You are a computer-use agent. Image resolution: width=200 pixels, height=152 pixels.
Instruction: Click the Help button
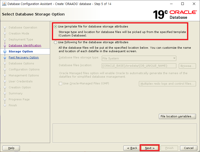click(x=11, y=148)
